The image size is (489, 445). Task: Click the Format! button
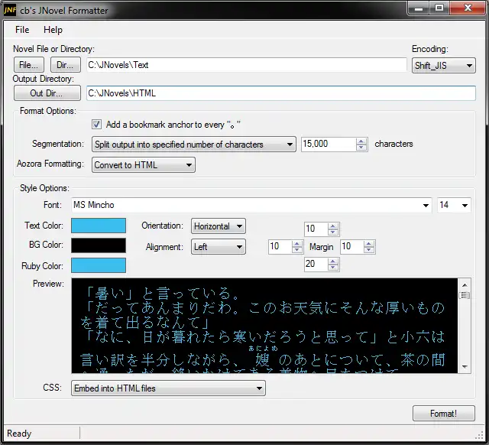click(443, 414)
